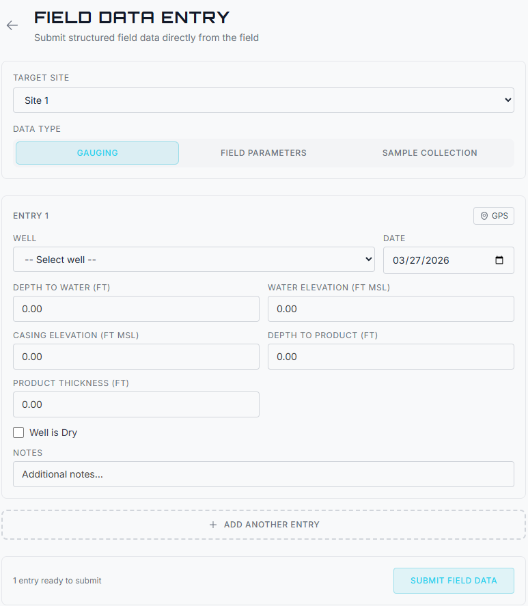Click the back arrow icon

pyautogui.click(x=12, y=25)
